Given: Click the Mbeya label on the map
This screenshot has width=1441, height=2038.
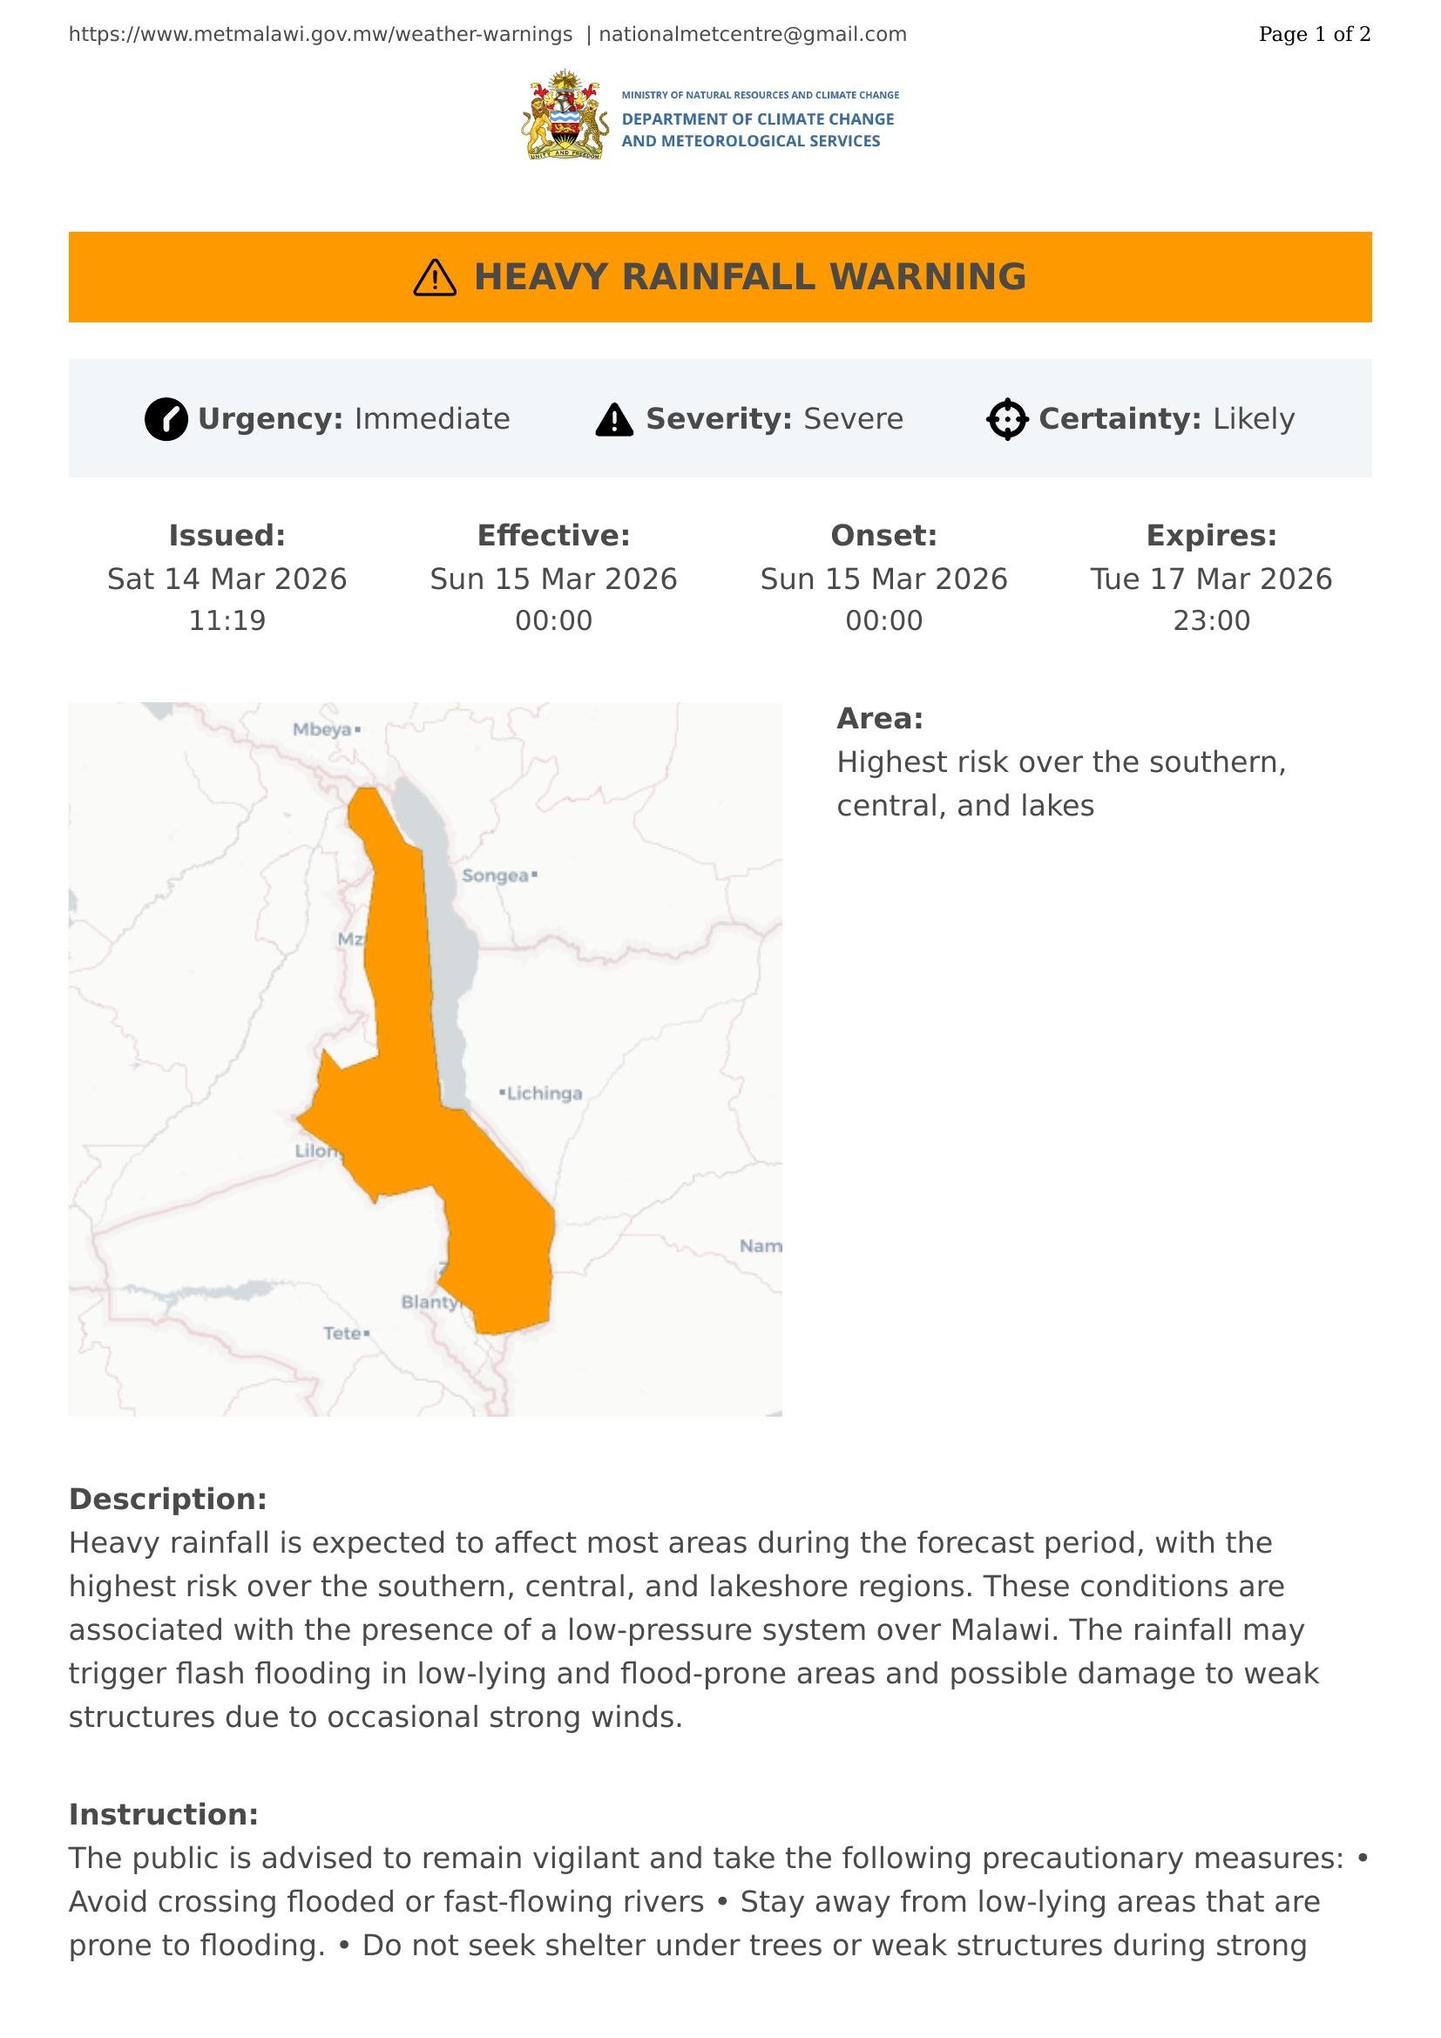Looking at the screenshot, I should [x=323, y=729].
